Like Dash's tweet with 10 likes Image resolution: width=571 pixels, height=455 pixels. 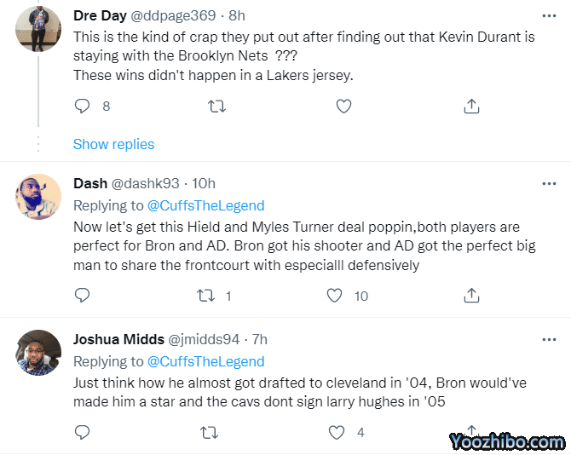tap(336, 296)
